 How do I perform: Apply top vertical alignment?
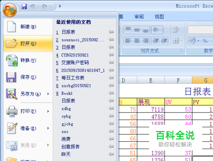coord(128,30)
